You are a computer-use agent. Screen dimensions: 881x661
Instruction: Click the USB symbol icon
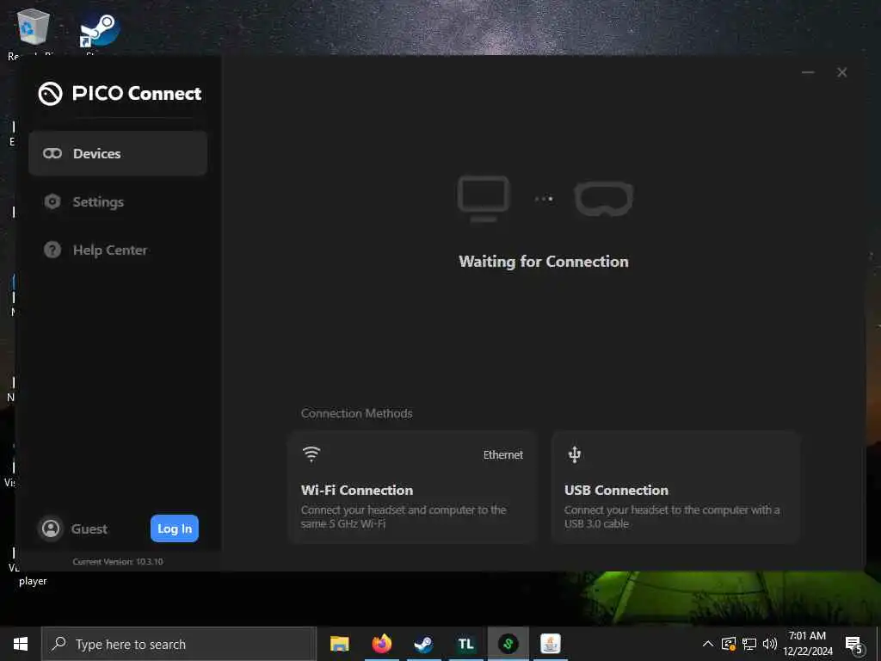coord(574,454)
